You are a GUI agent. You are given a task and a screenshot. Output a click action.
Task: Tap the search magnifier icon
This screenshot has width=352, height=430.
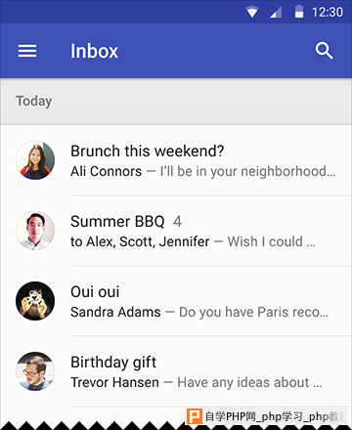324,51
